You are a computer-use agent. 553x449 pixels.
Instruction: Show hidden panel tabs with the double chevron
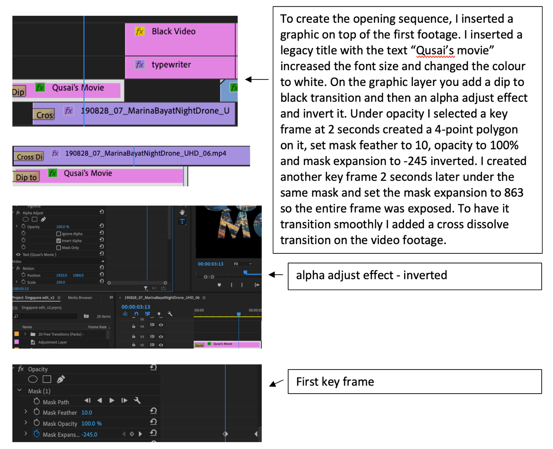point(111,297)
